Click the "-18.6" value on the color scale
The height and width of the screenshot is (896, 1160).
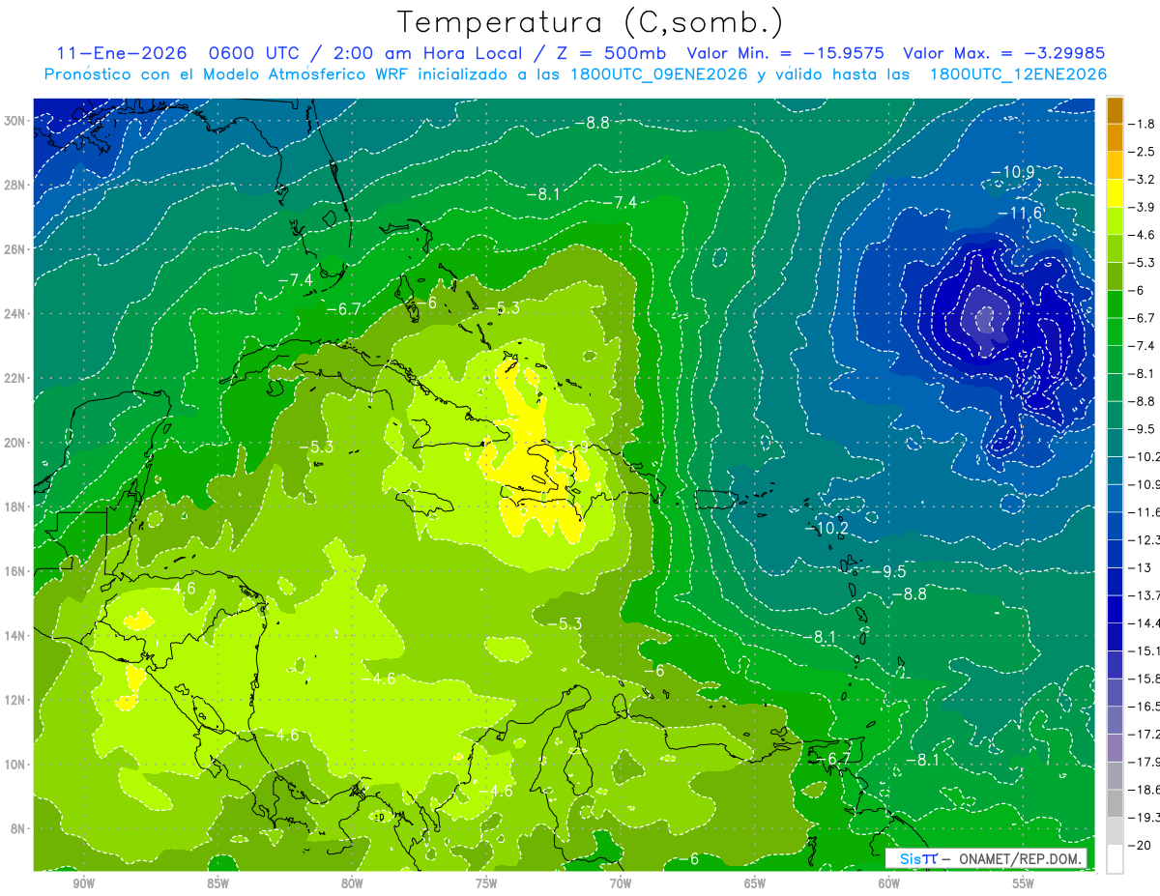point(1145,788)
